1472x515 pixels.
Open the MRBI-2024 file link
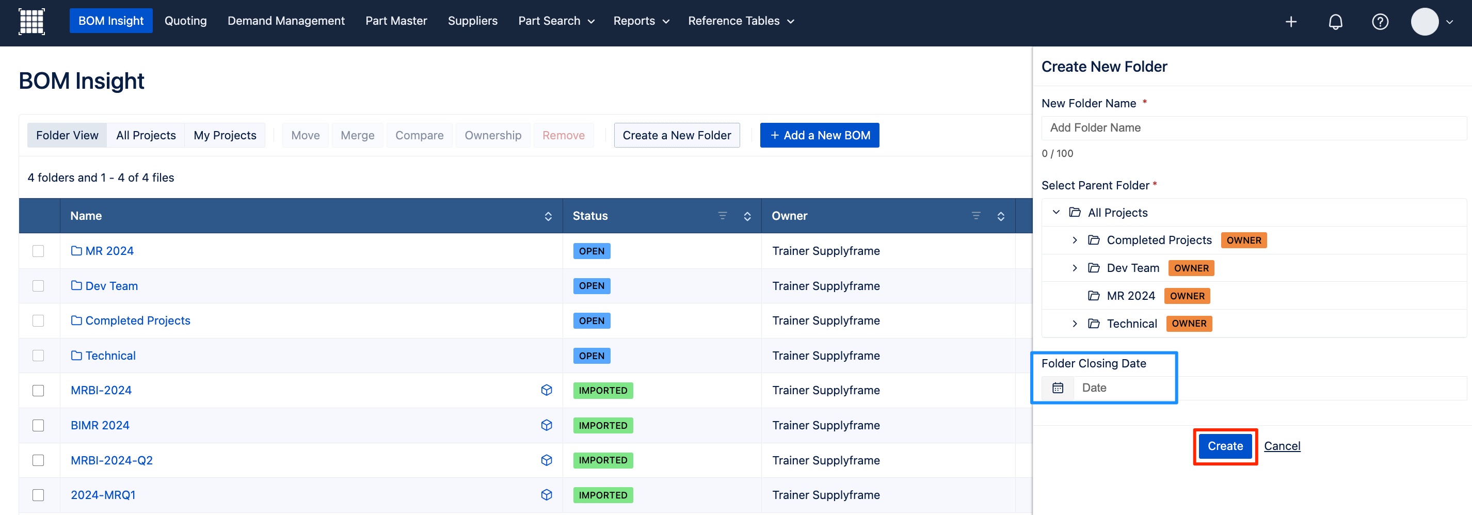pos(101,391)
